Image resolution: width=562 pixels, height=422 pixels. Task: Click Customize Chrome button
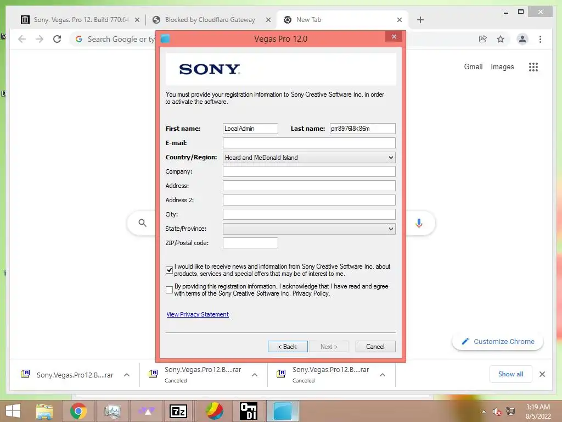(498, 342)
